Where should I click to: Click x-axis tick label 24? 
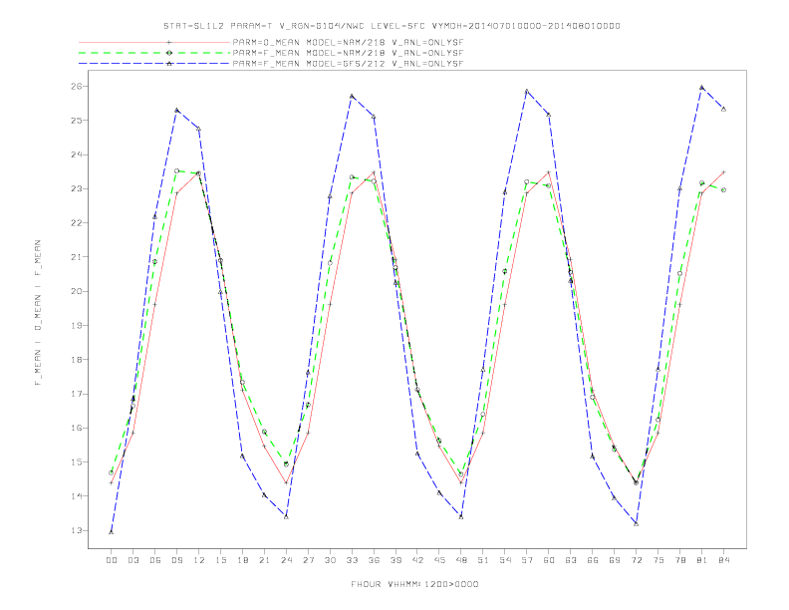click(x=286, y=560)
